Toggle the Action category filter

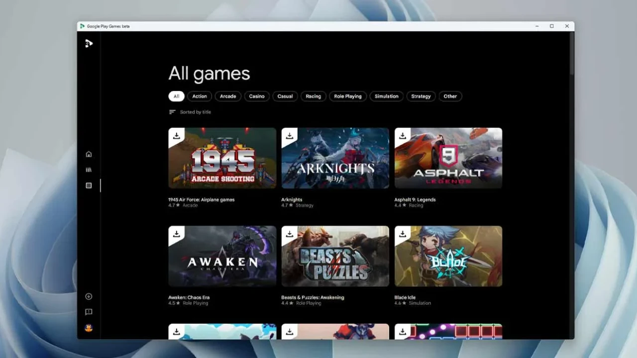point(200,96)
